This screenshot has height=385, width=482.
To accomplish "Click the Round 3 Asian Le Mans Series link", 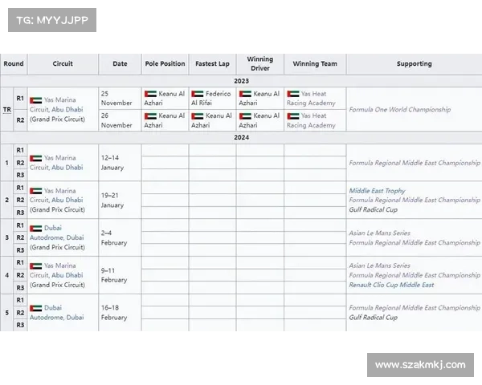I will click(x=379, y=233).
